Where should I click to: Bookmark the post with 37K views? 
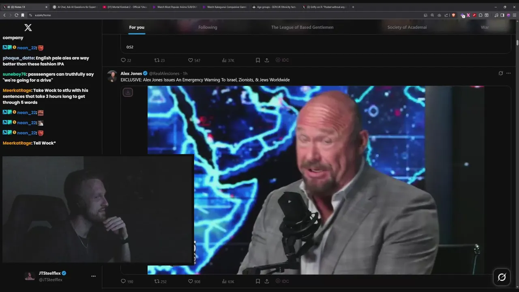point(257,60)
